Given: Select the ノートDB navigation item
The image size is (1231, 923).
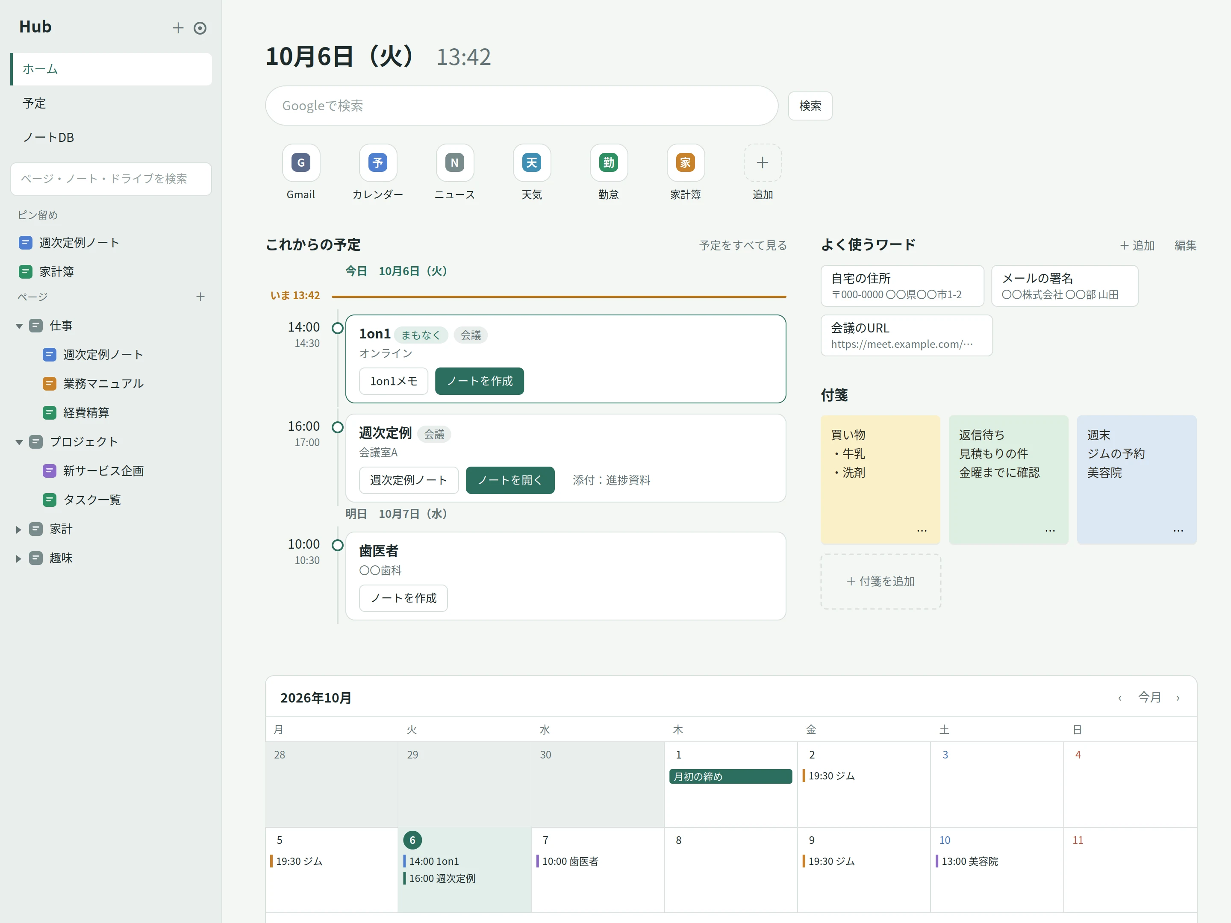Looking at the screenshot, I should pos(111,138).
